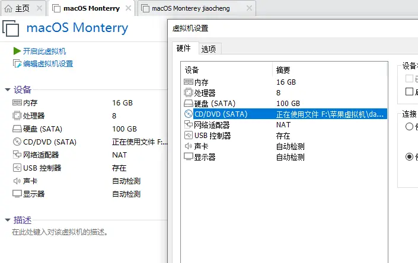Click the 编辑虚拟机设置 link

click(47, 64)
